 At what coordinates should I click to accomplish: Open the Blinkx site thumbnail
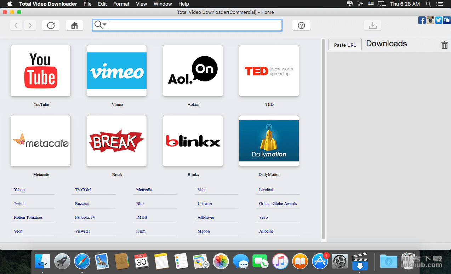point(193,141)
